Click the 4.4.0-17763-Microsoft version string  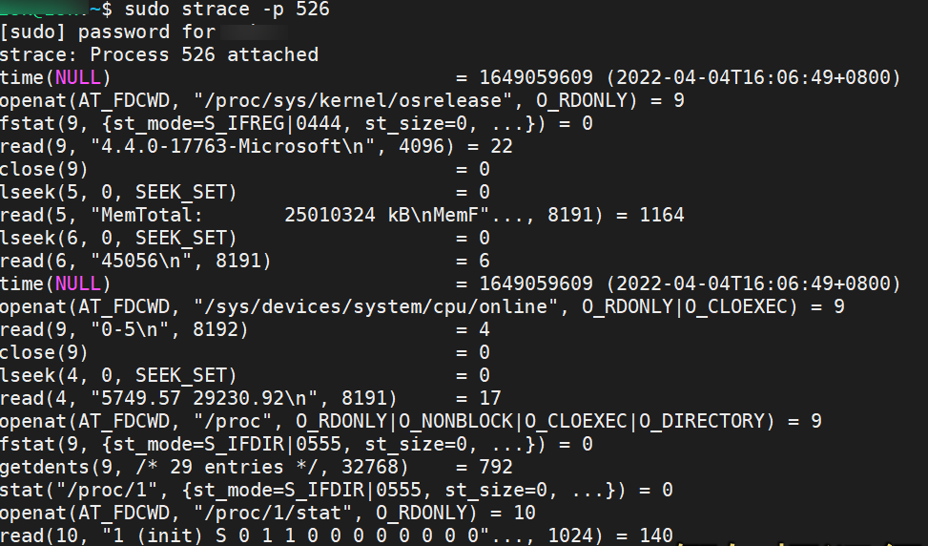click(232, 146)
